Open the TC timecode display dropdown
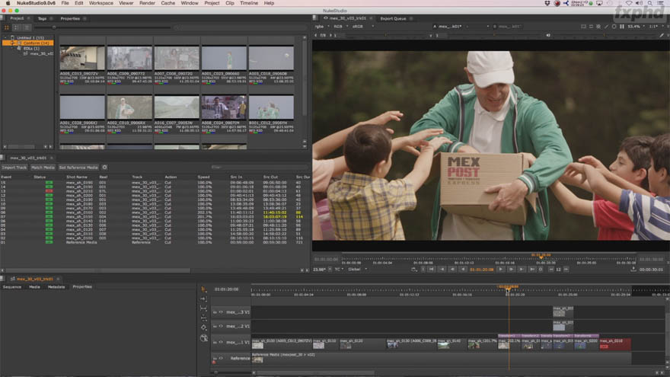Image resolution: width=670 pixels, height=377 pixels. click(x=339, y=270)
